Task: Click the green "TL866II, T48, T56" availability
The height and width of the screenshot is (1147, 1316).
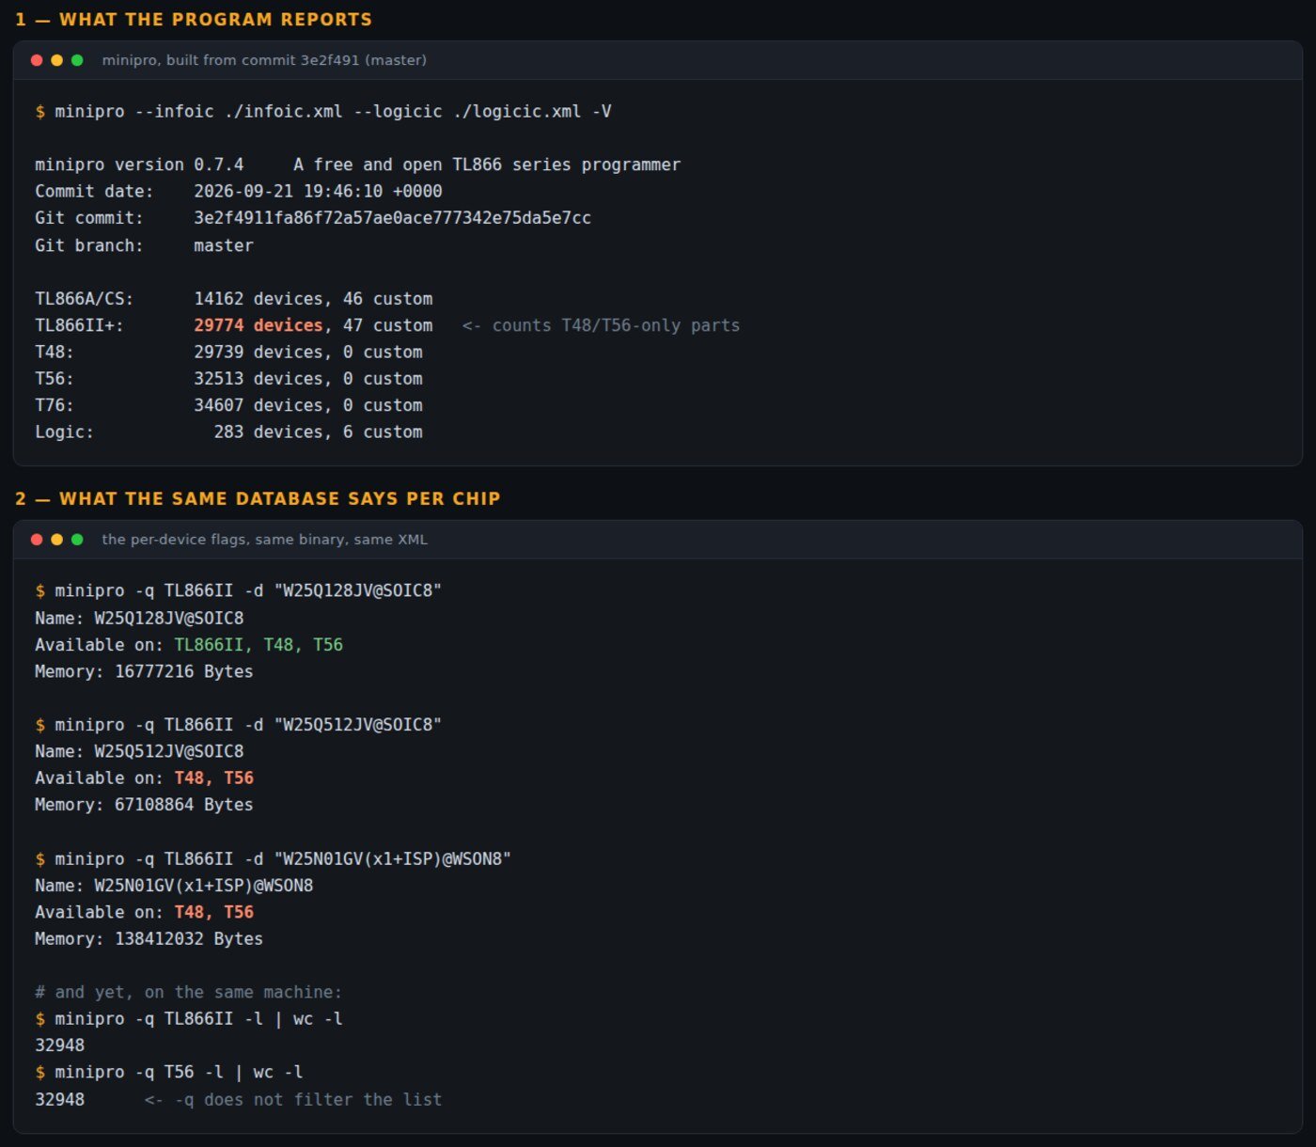Action: click(258, 645)
